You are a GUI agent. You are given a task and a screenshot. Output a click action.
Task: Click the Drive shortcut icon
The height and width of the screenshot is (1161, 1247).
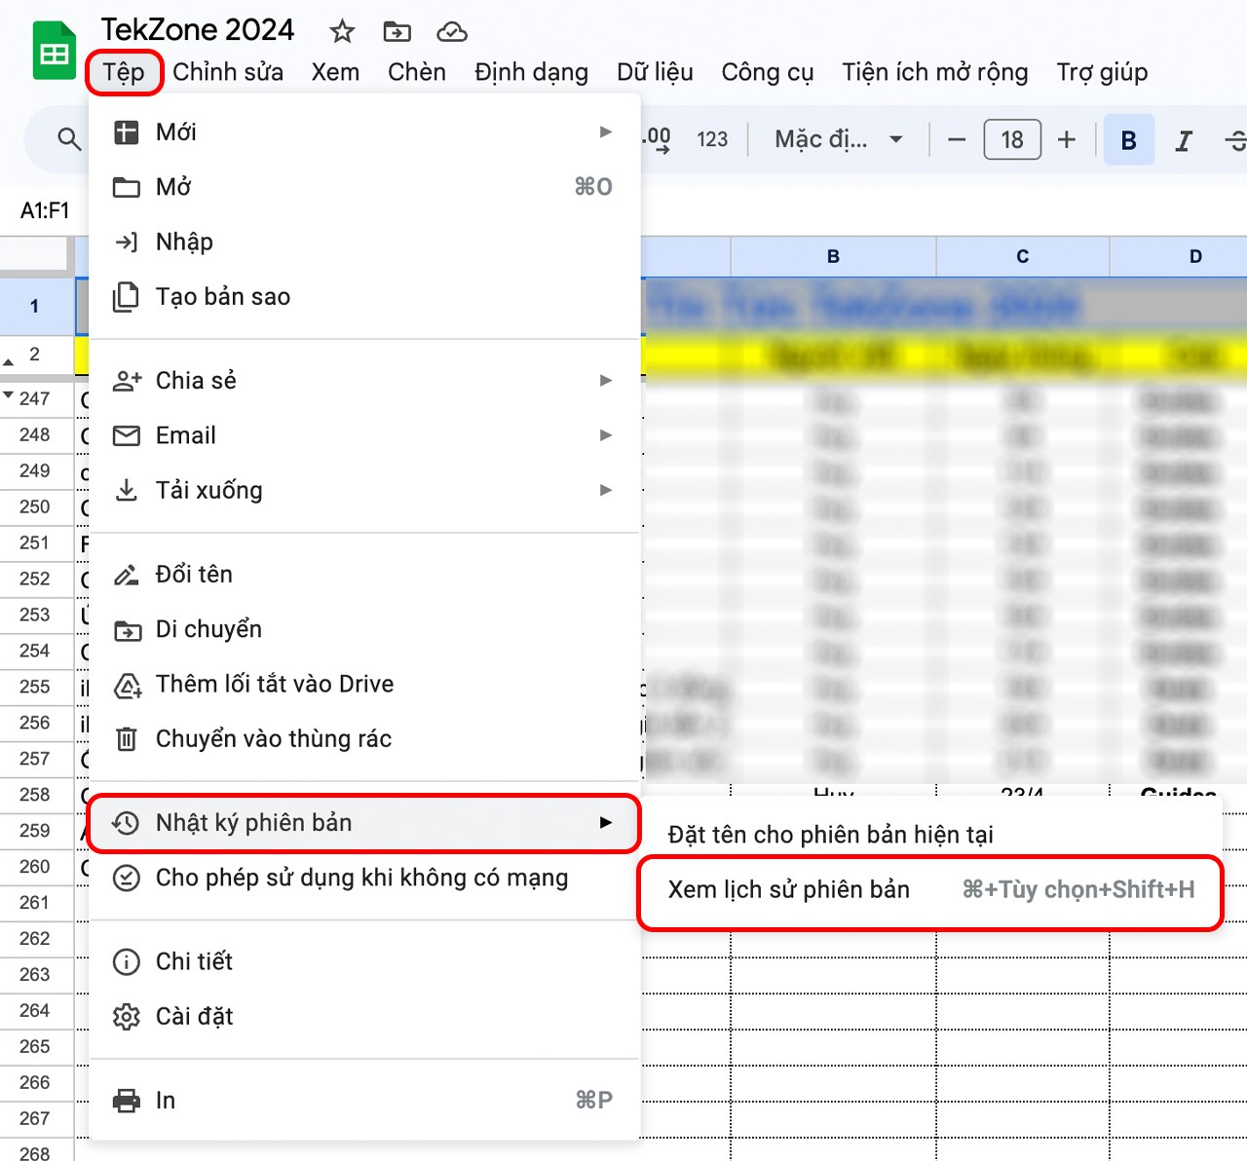[x=128, y=686]
